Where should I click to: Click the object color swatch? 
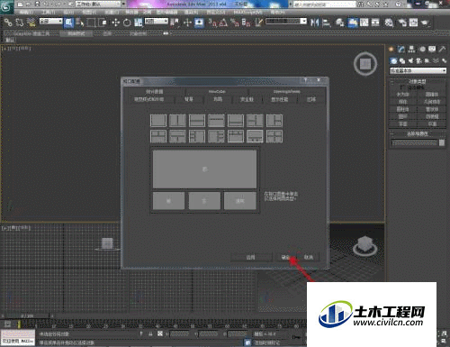click(x=442, y=143)
